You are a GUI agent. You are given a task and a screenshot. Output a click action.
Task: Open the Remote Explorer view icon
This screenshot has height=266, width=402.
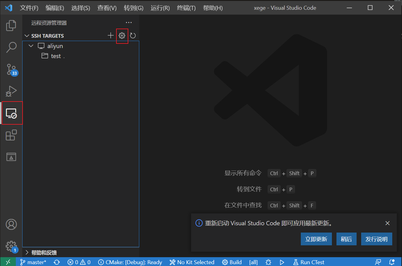(11, 113)
